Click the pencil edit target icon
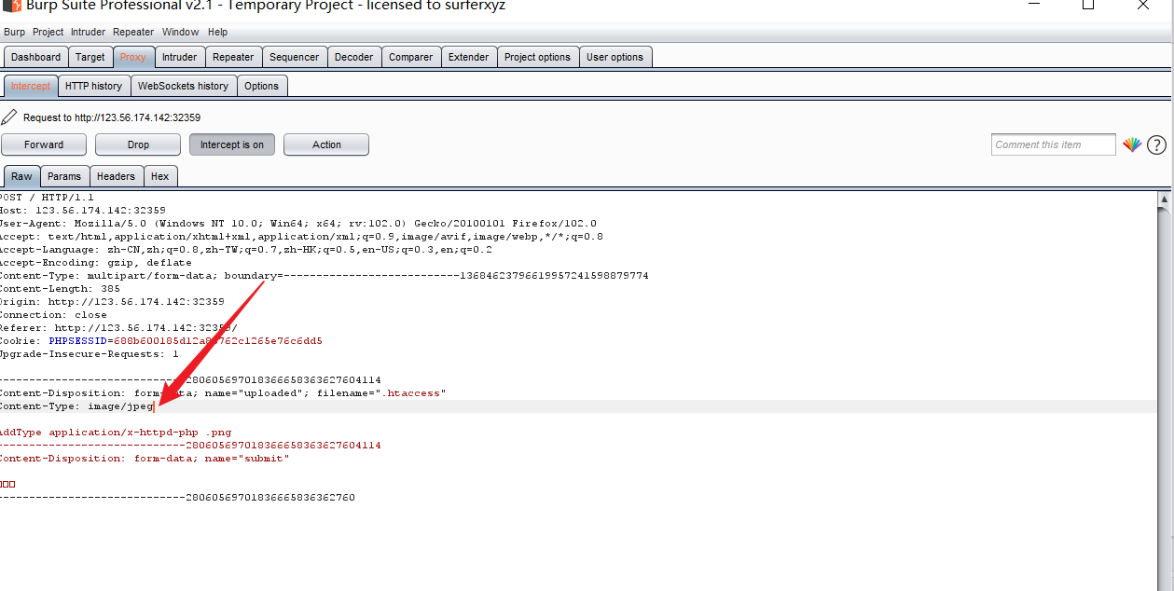 click(x=8, y=117)
